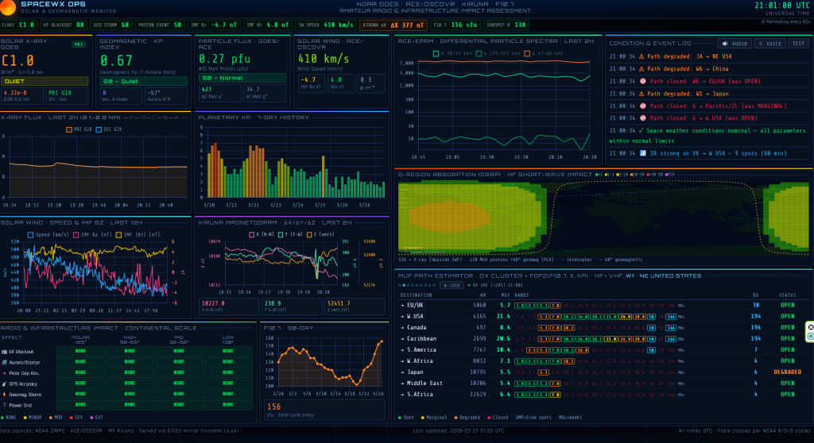Click the HF Blackout radio icon
The image size is (814, 443).
[x=5, y=351]
